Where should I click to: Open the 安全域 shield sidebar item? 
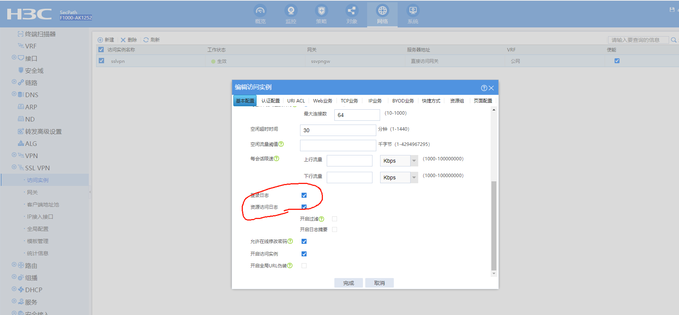point(31,70)
